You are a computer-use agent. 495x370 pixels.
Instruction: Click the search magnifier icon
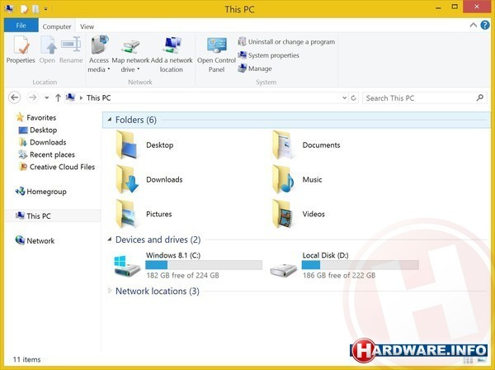click(480, 98)
